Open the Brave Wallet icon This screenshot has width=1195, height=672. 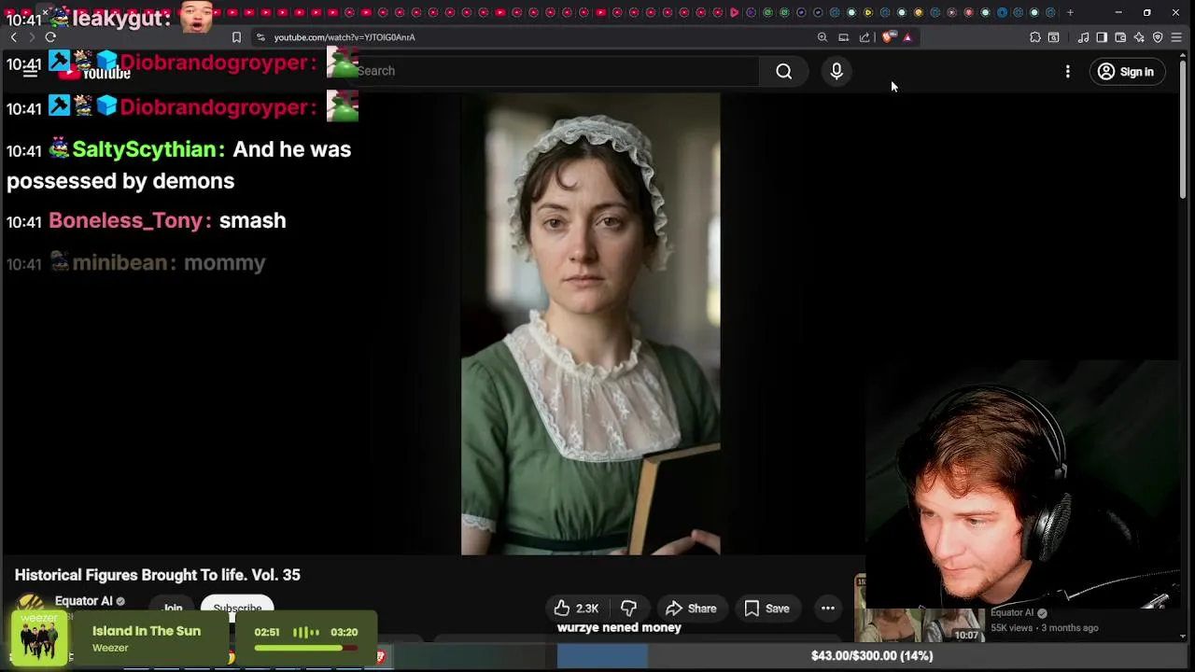[x=1120, y=37]
